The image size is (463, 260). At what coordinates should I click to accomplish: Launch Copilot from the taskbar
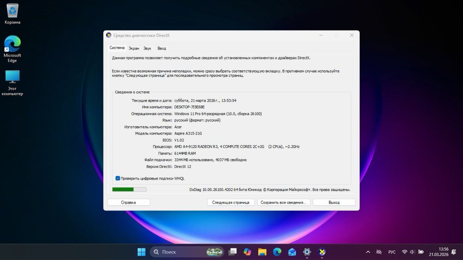[247, 252]
